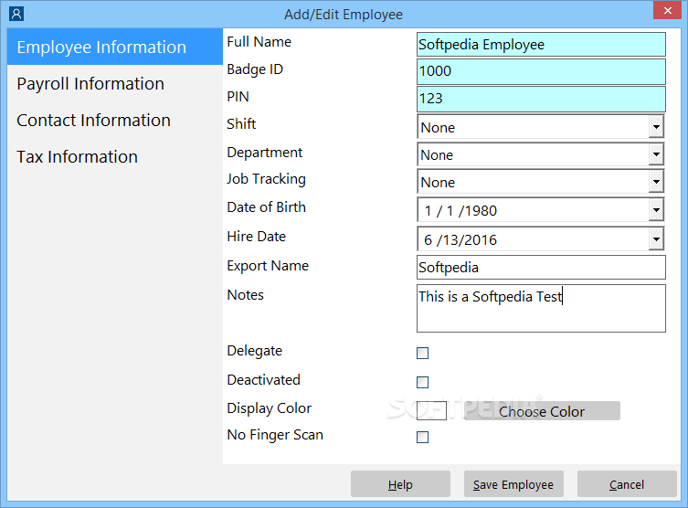Cancel the employee edit
The image size is (688, 508).
pos(627,484)
